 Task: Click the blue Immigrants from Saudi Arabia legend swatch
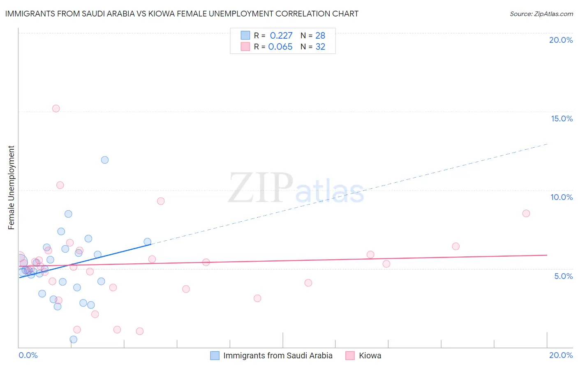point(215,355)
